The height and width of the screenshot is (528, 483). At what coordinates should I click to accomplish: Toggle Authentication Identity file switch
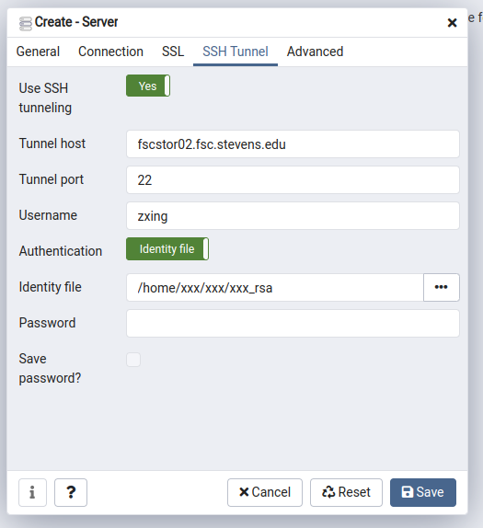tap(167, 249)
